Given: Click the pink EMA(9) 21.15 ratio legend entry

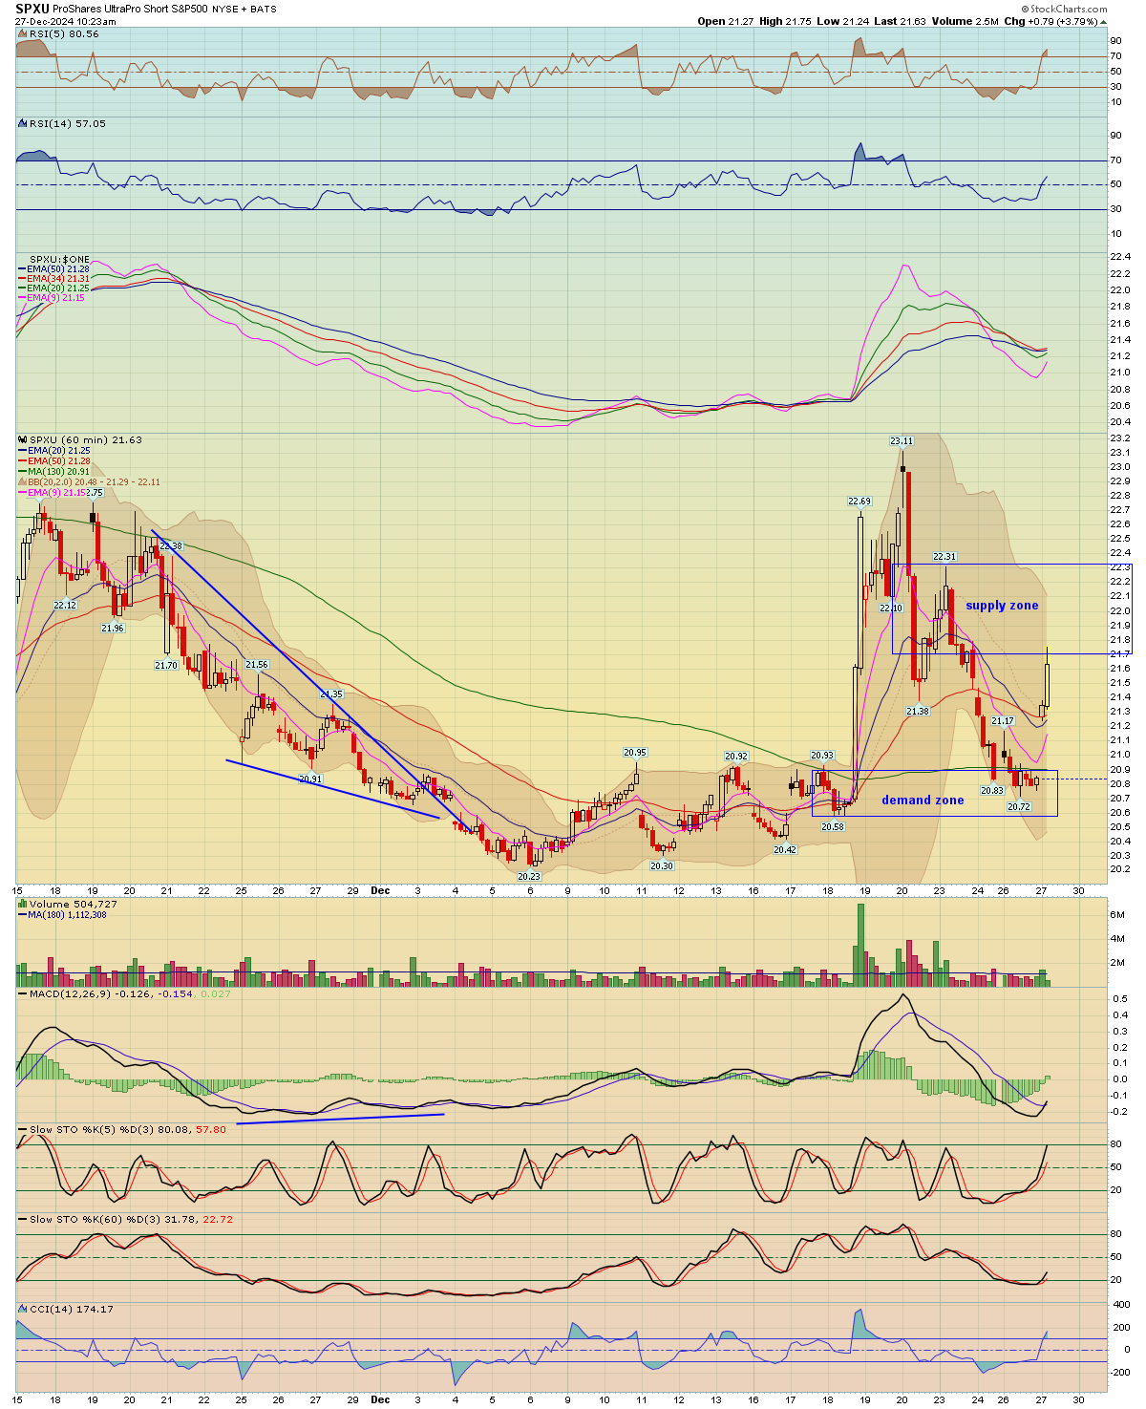Looking at the screenshot, I should 52,298.
